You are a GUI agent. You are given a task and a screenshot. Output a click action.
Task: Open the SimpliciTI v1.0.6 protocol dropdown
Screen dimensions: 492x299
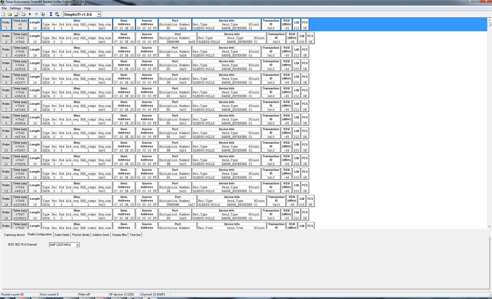(x=99, y=14)
